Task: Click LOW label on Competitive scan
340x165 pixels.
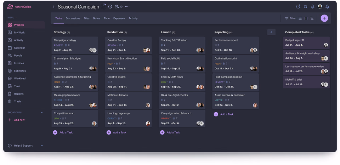Action: (56, 119)
